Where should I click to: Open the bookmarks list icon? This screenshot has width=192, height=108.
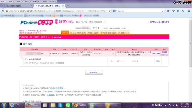pyautogui.click(x=178, y=11)
